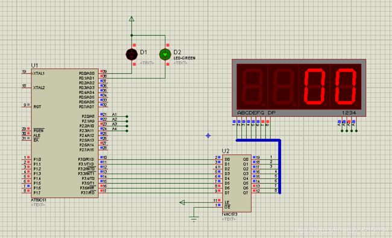Screen dimensions: 392x238
Task: Click the D1 reference label
Action: click(x=144, y=52)
